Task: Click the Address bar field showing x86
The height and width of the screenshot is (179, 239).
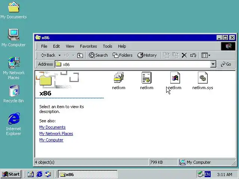Action: [133, 65]
